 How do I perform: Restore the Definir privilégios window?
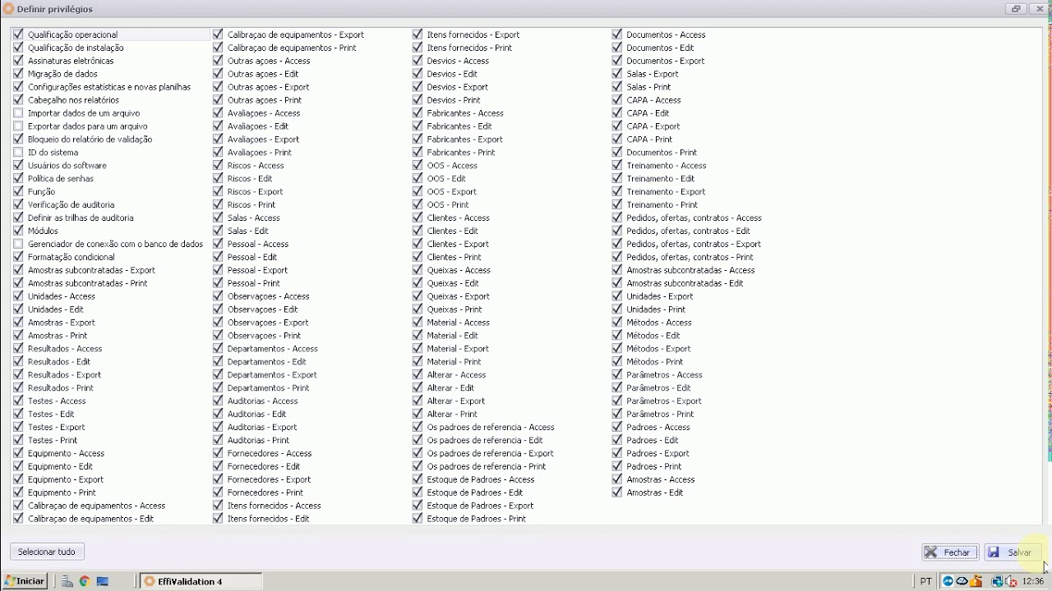(x=1016, y=9)
